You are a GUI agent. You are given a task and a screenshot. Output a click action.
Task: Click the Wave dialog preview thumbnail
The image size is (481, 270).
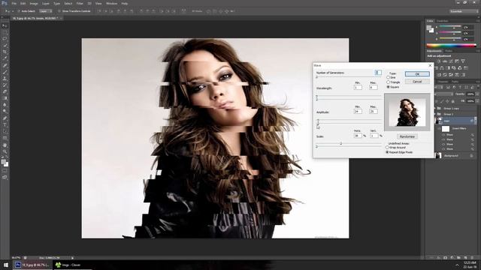[x=407, y=112]
